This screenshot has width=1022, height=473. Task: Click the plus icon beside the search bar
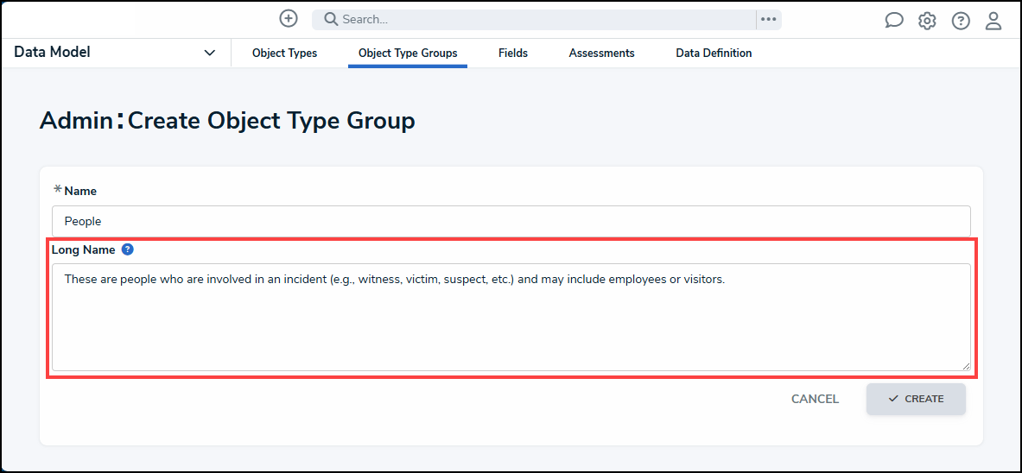pos(289,19)
